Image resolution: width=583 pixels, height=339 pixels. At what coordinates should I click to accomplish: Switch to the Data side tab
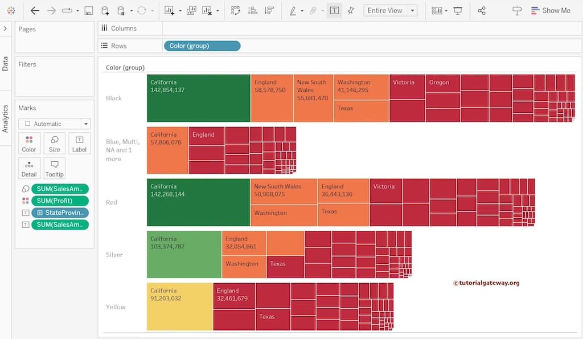click(x=5, y=63)
